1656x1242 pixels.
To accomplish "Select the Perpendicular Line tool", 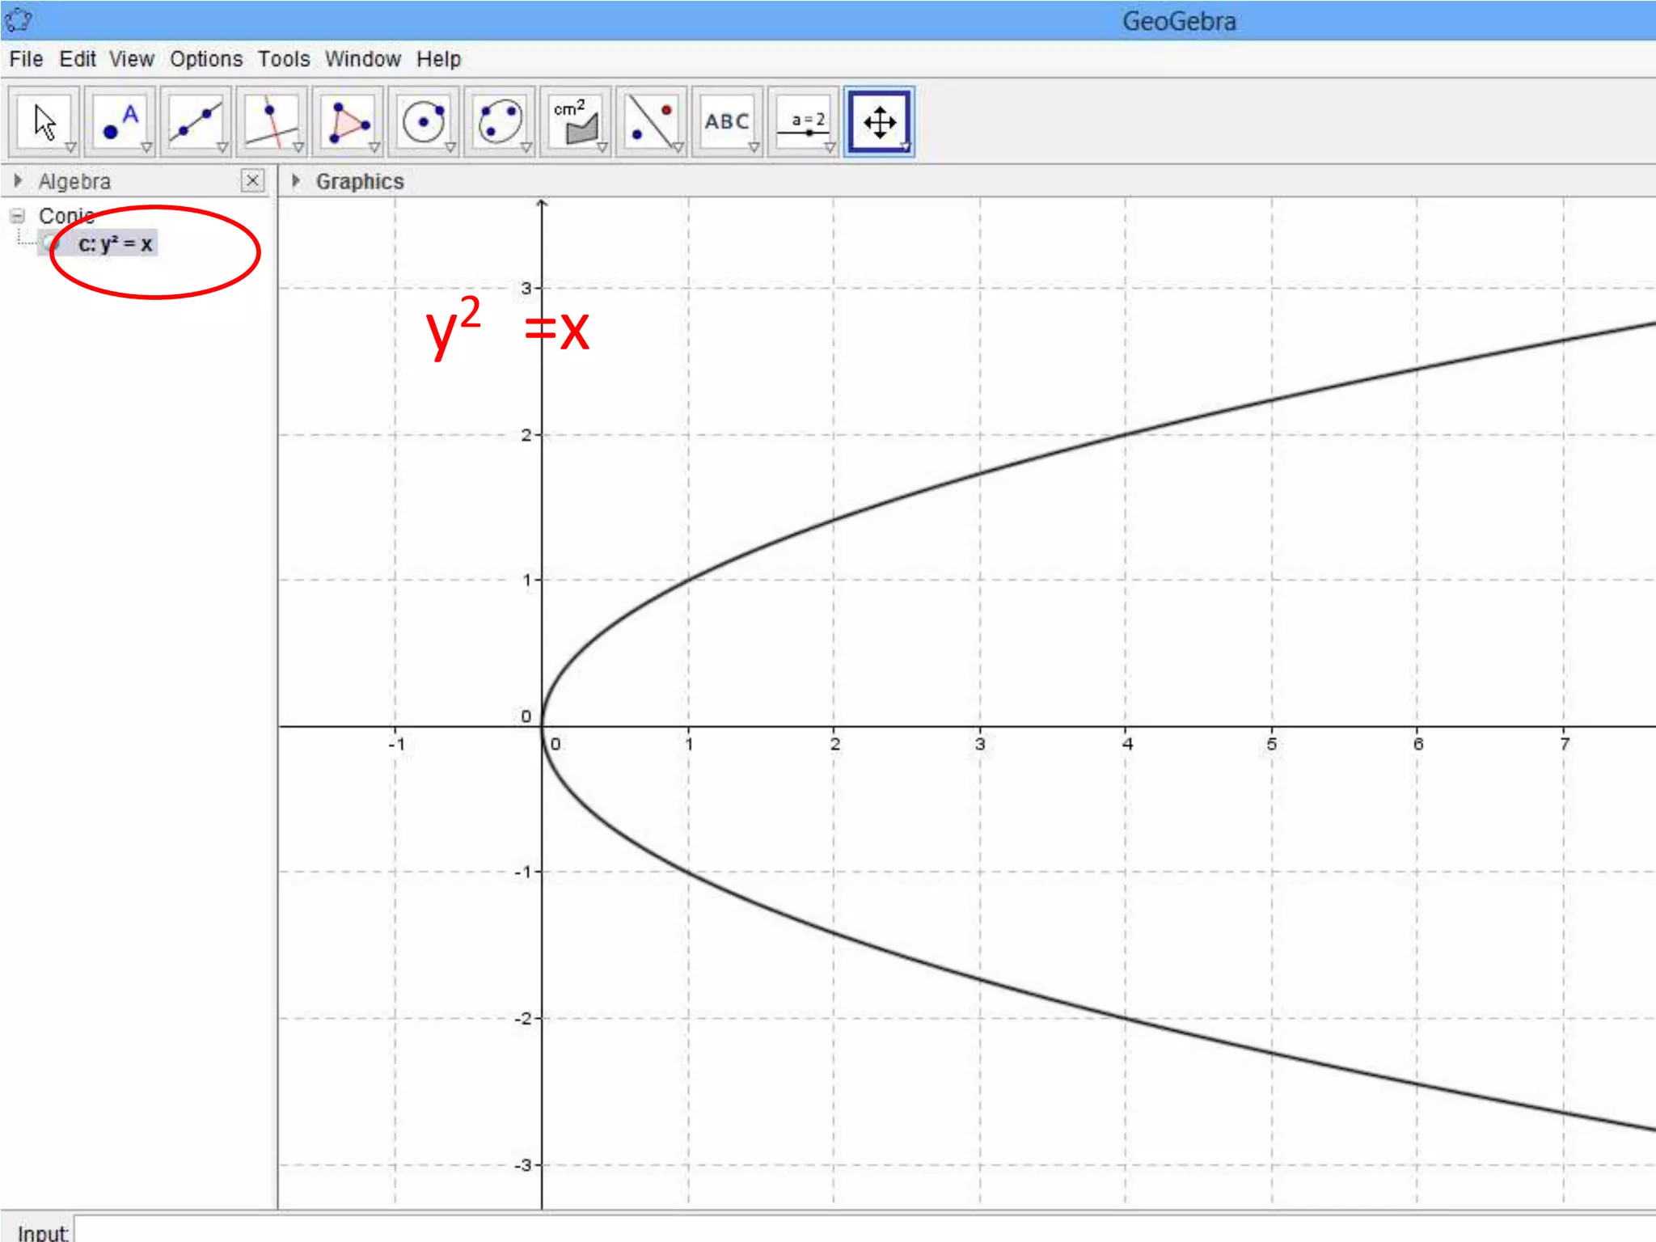I will click(x=272, y=122).
